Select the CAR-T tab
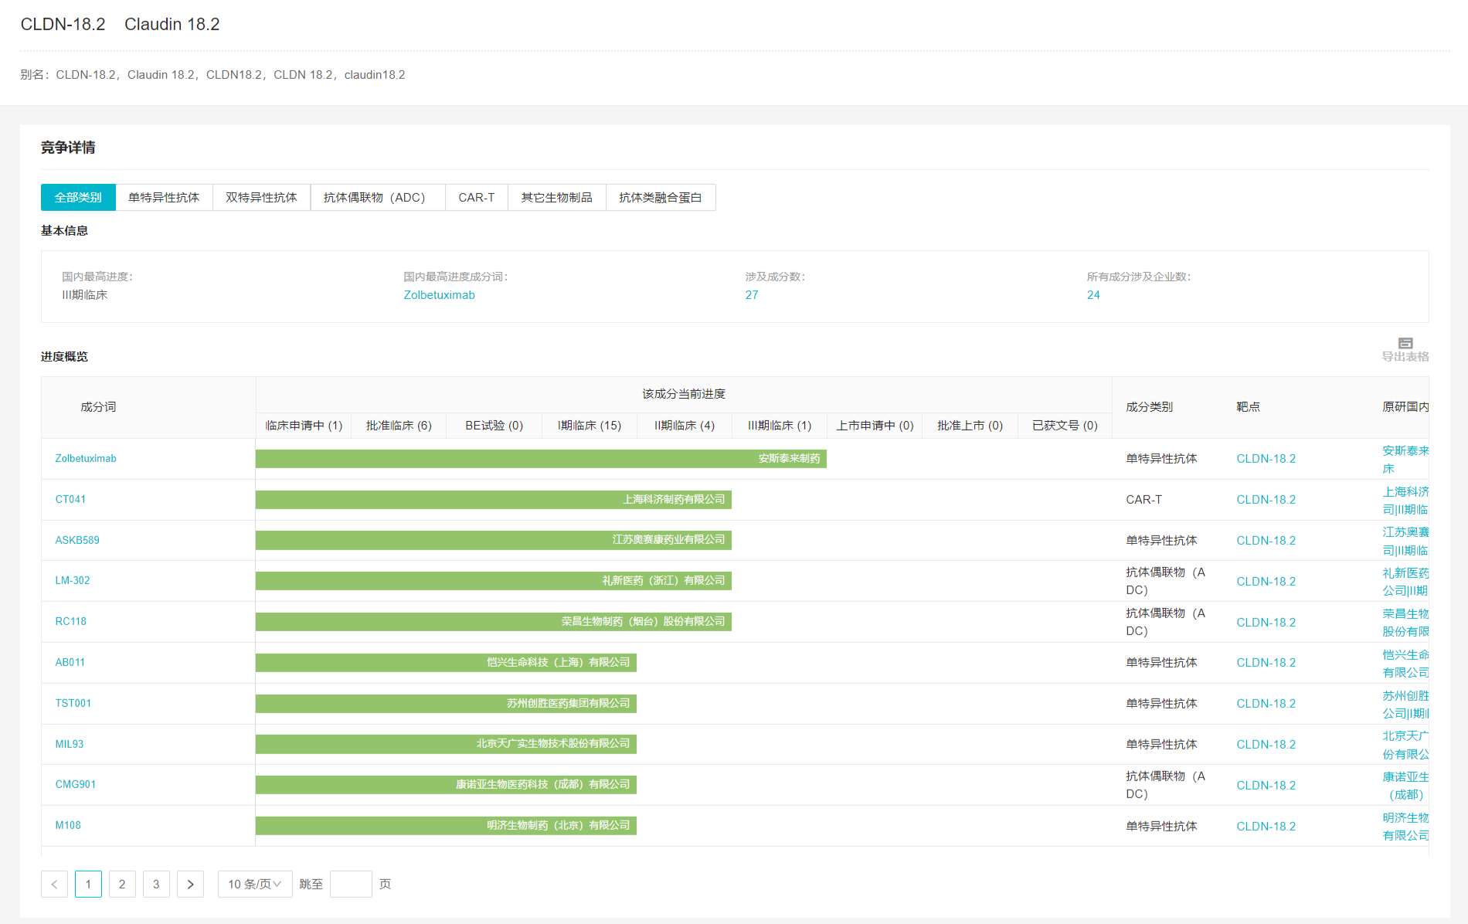The height and width of the screenshot is (924, 1468). click(x=477, y=197)
